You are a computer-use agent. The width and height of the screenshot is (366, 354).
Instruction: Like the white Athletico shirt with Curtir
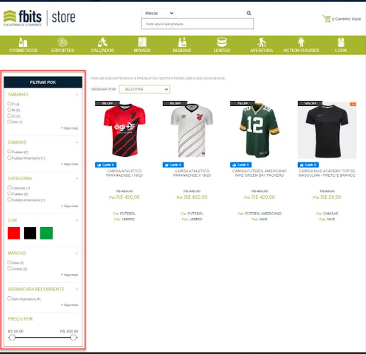pyautogui.click(x=173, y=165)
